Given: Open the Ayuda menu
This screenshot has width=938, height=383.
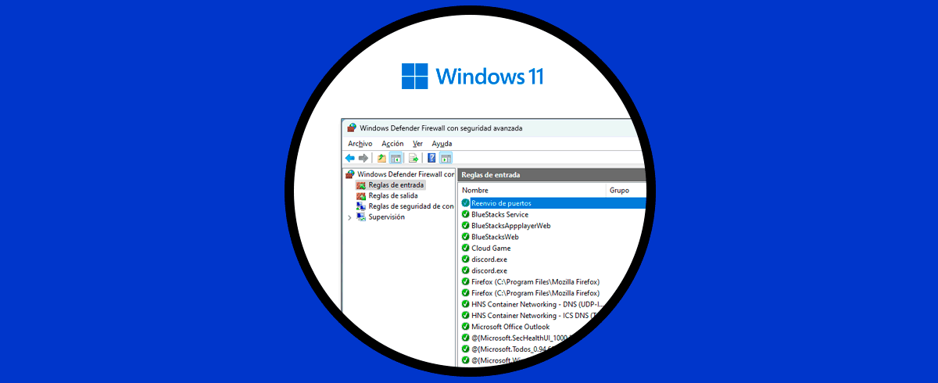Looking at the screenshot, I should click(442, 144).
